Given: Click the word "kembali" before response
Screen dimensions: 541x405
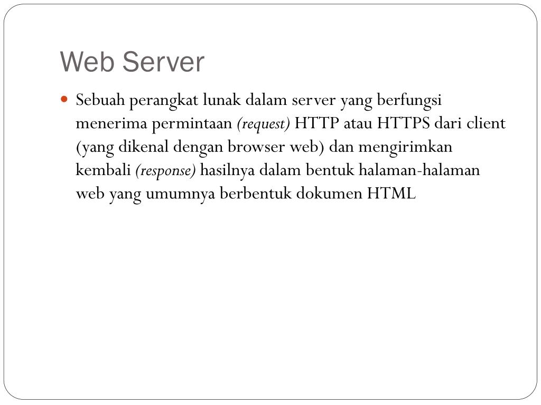Looking at the screenshot, I should [103, 170].
